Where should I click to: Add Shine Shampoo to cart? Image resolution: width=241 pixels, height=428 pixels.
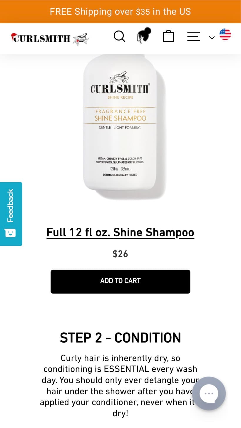click(x=120, y=282)
